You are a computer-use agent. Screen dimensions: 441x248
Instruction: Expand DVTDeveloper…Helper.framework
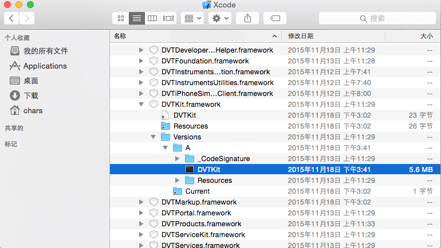[141, 50]
